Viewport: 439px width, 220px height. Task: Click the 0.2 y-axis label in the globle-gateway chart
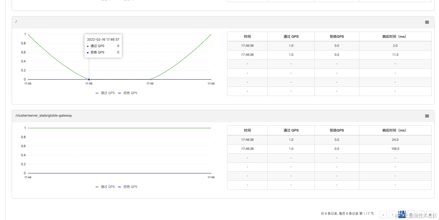click(23, 164)
